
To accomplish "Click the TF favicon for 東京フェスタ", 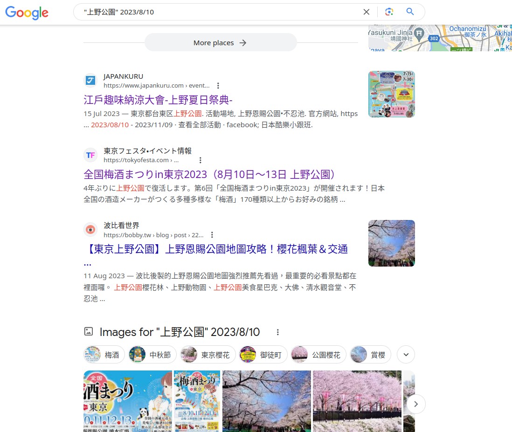I will (90, 155).
